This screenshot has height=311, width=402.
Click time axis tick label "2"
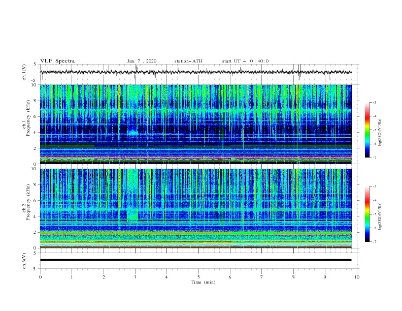[x=104, y=277]
